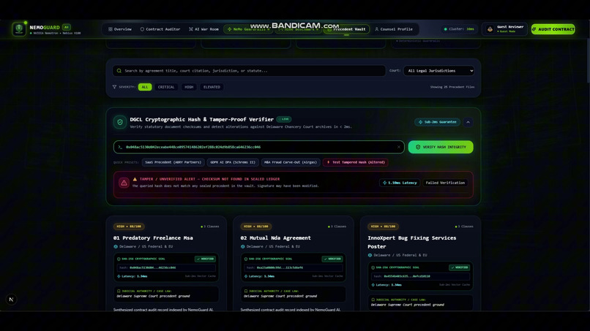
Task: Choose the SaaS Precedent (ABRY Partners) preset
Action: pos(173,162)
